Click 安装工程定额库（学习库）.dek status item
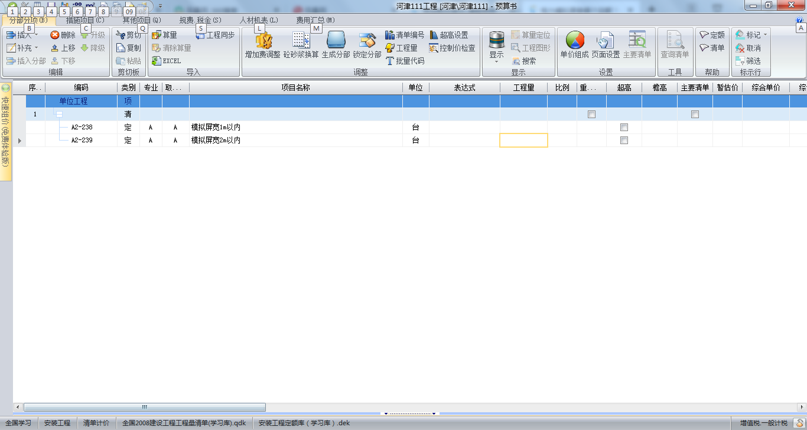 click(304, 423)
